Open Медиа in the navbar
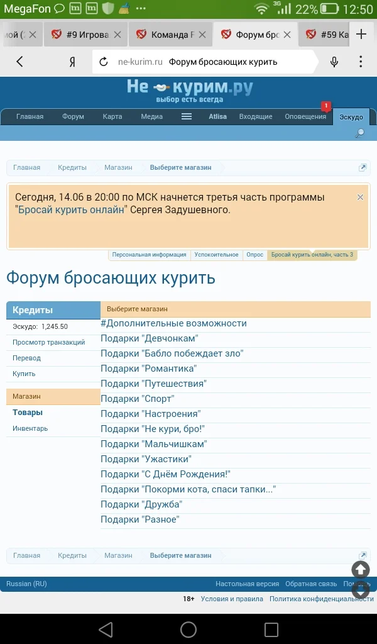The image size is (377, 644). 152,116
